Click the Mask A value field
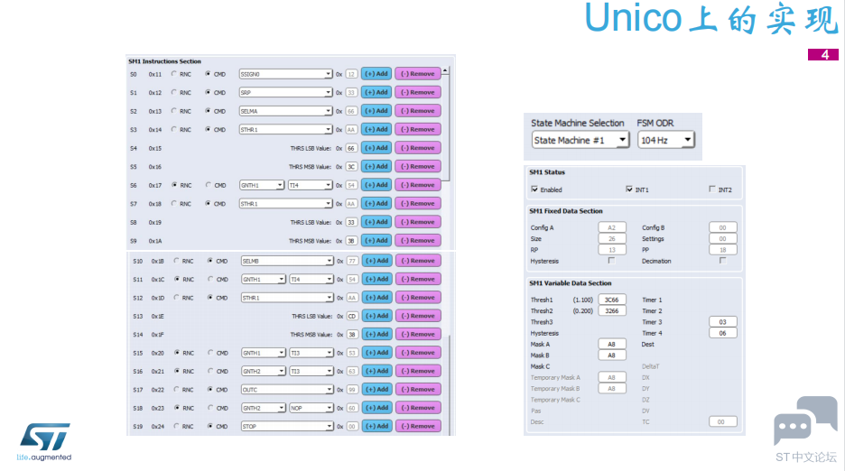This screenshot has width=845, height=471. click(612, 344)
